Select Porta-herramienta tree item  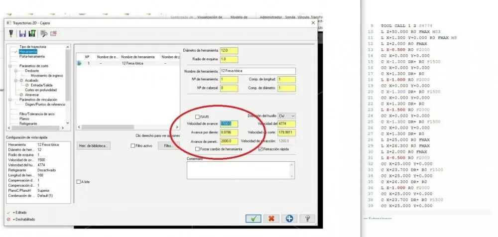[x=32, y=56]
